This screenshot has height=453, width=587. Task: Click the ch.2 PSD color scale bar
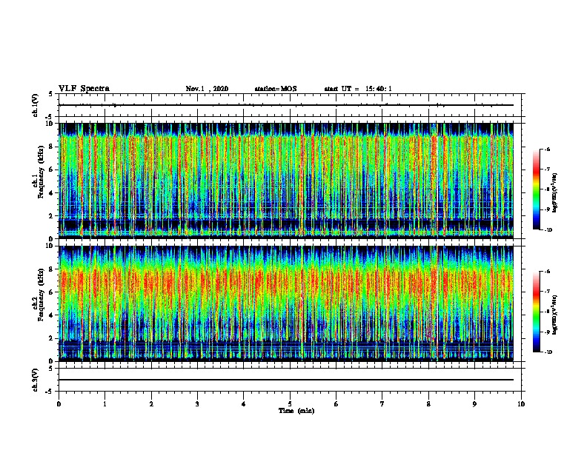[537, 312]
